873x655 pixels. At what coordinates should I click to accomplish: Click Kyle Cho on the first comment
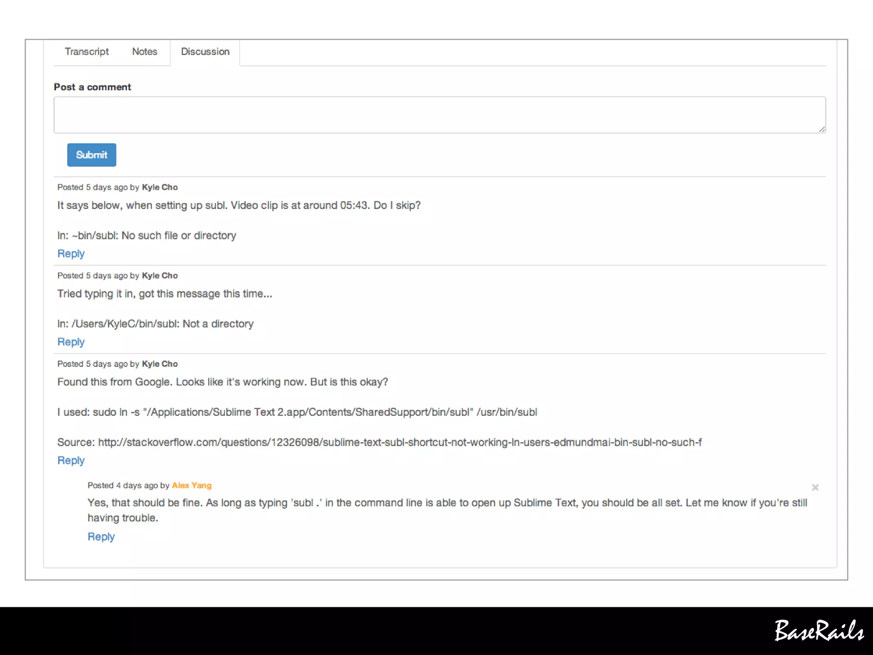pyautogui.click(x=159, y=187)
